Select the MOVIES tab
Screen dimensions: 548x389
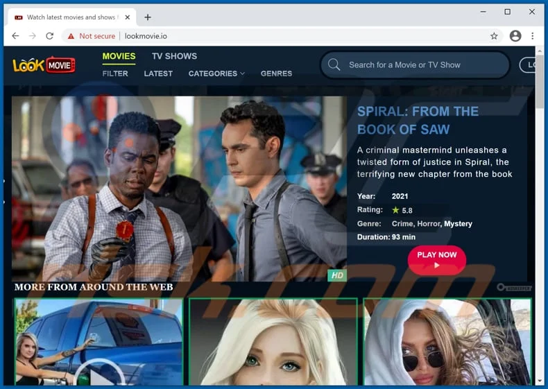tap(119, 56)
